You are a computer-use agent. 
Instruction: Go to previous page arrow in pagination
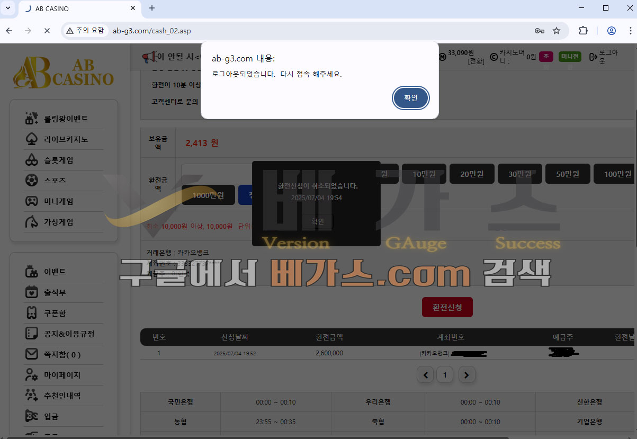425,375
